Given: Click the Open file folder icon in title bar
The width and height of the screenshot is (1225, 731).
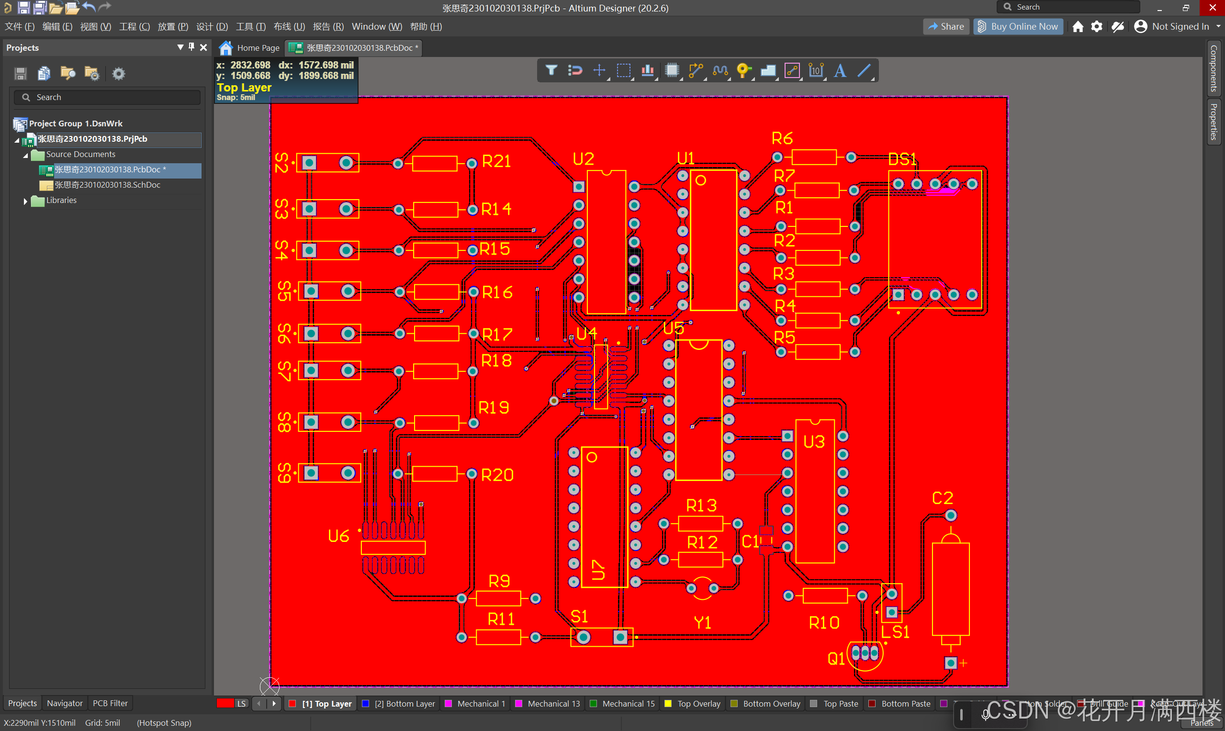Looking at the screenshot, I should click(x=55, y=7).
